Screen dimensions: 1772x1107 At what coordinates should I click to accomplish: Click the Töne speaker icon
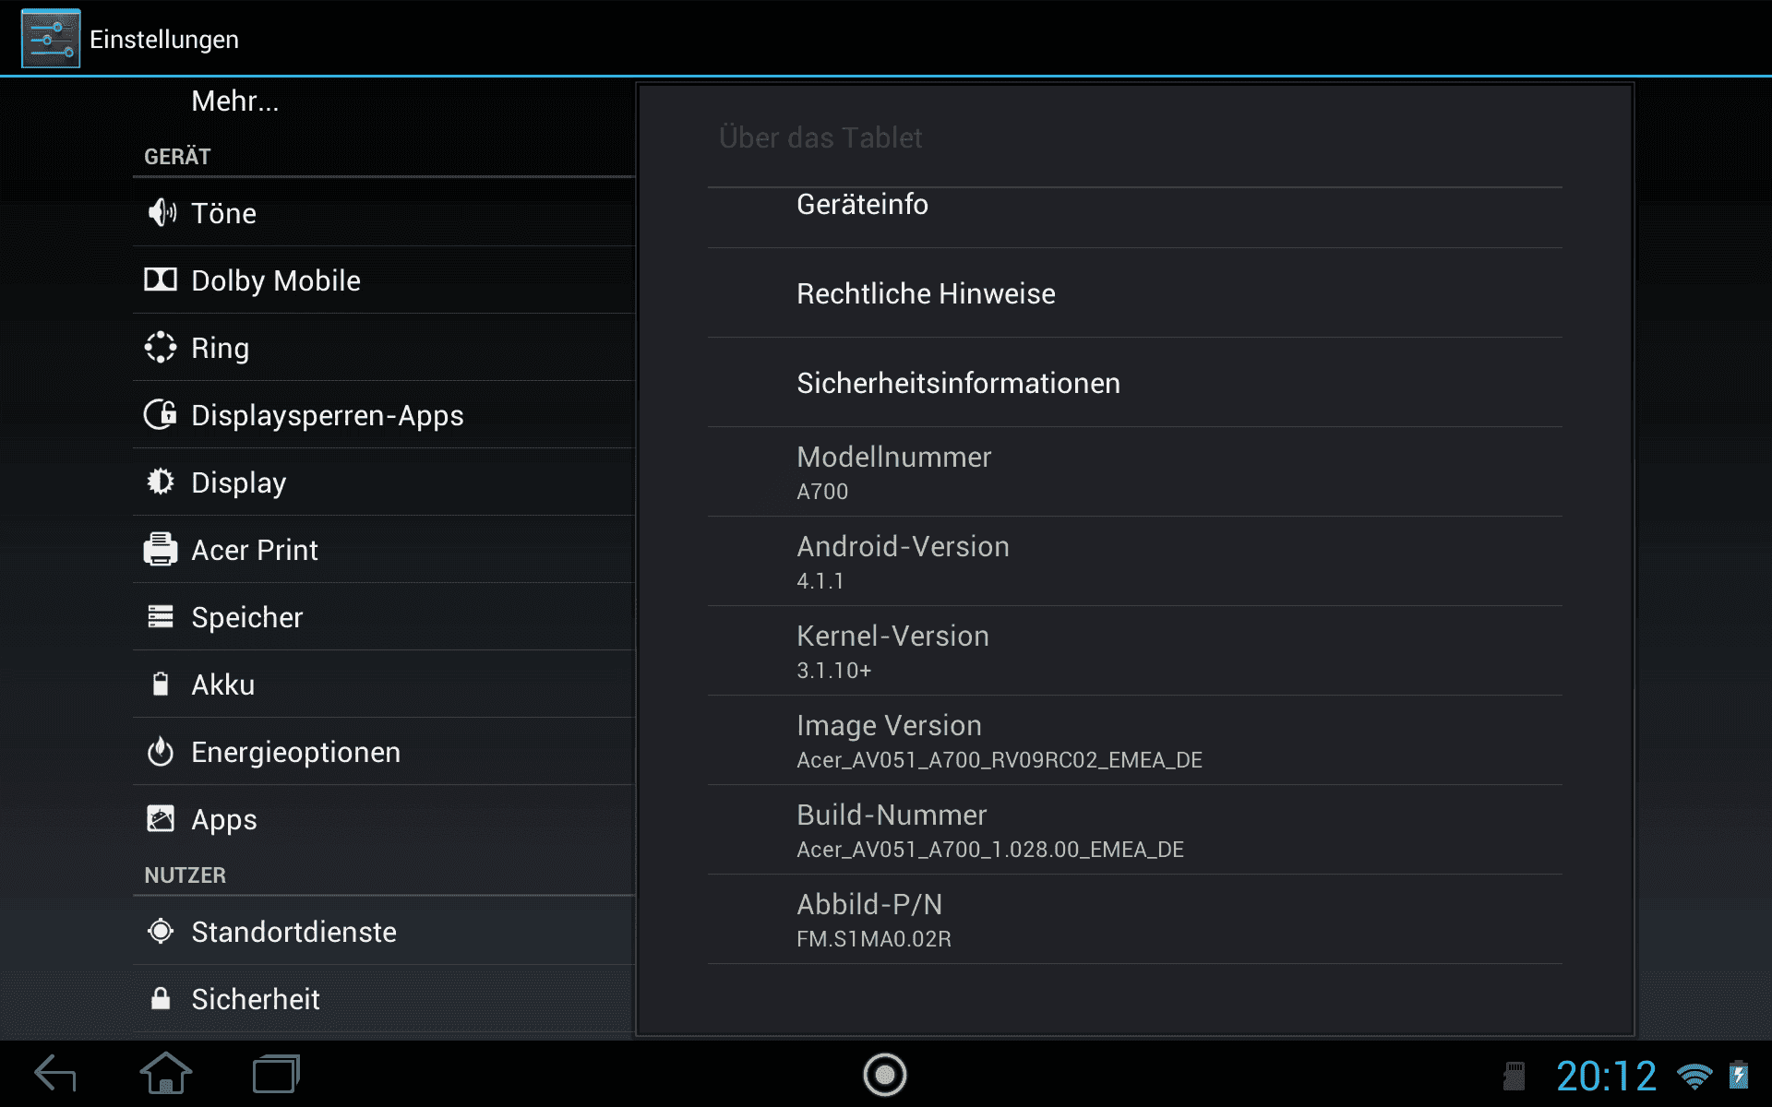coord(161,213)
